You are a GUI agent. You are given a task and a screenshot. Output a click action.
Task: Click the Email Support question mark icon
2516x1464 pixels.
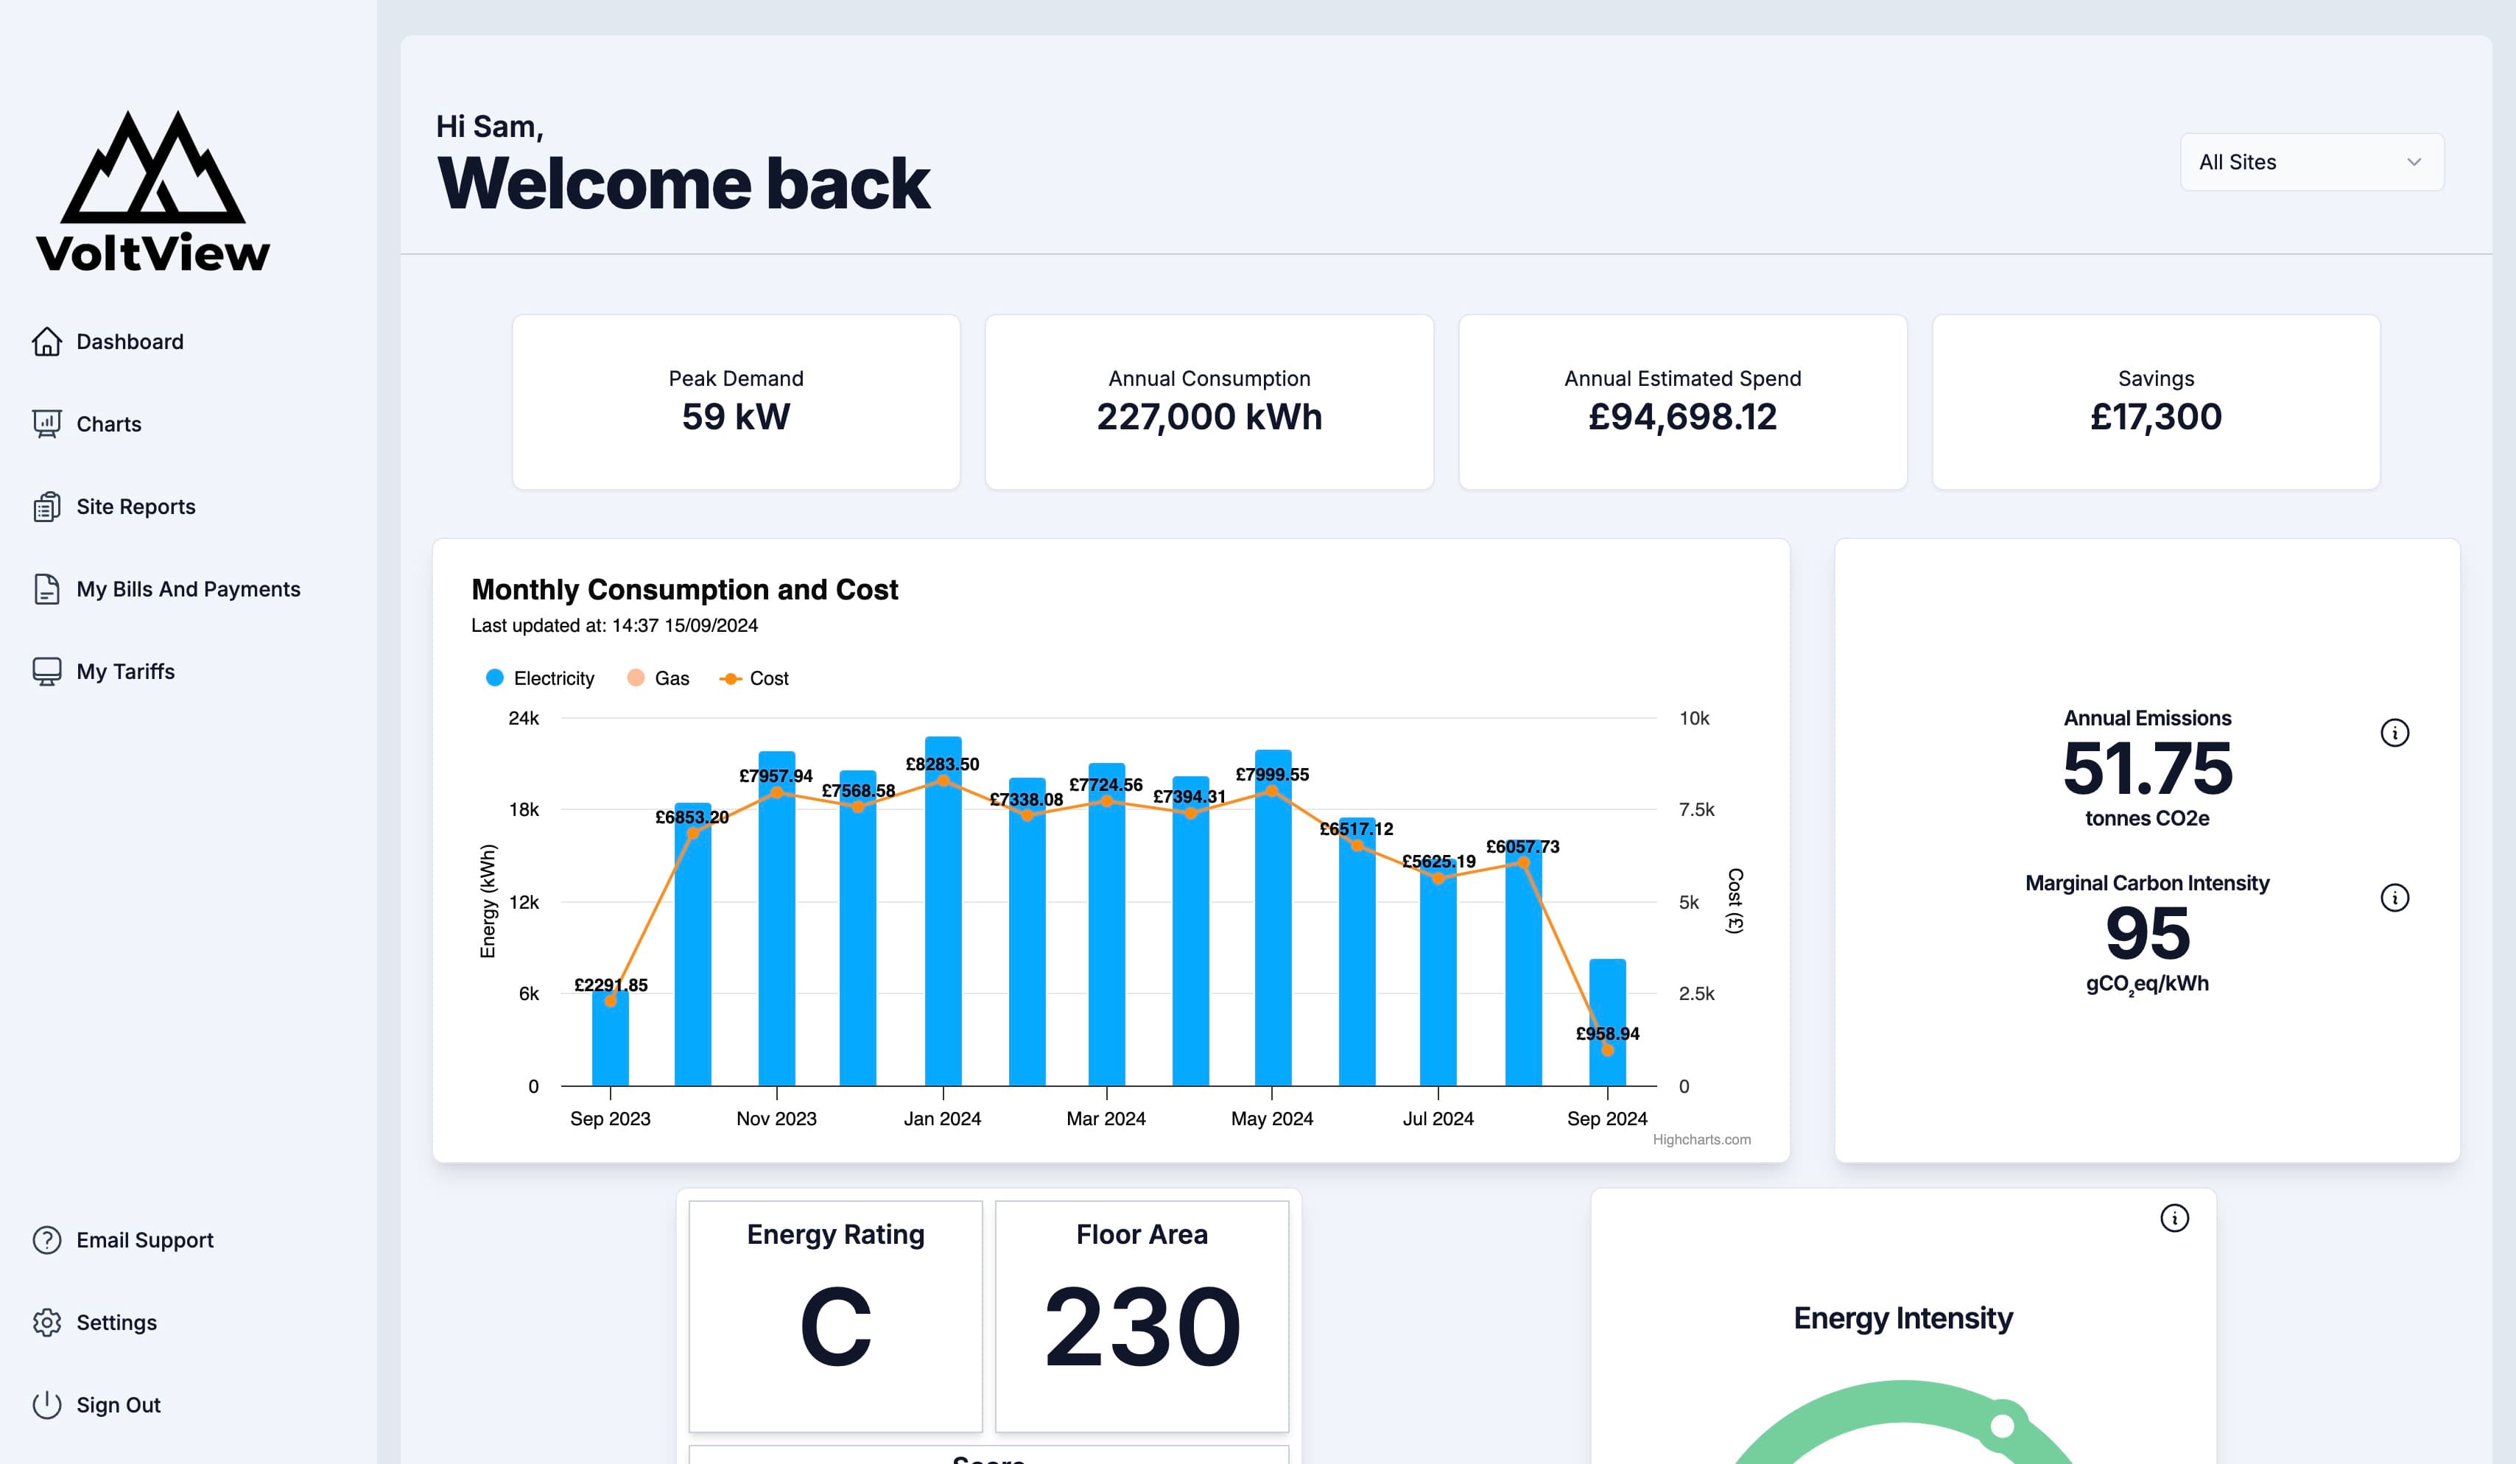[47, 1239]
